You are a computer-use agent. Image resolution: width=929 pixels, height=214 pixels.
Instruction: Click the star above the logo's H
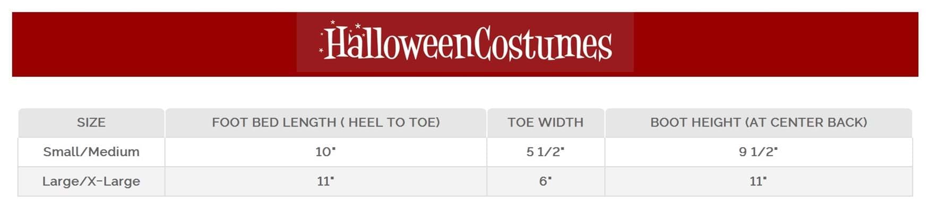pyautogui.click(x=333, y=22)
